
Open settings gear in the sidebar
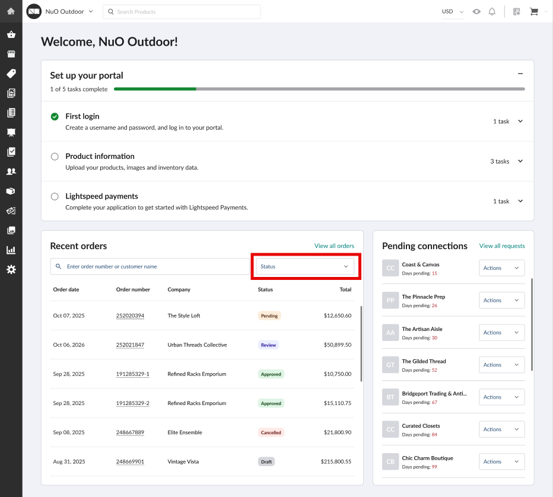[11, 269]
